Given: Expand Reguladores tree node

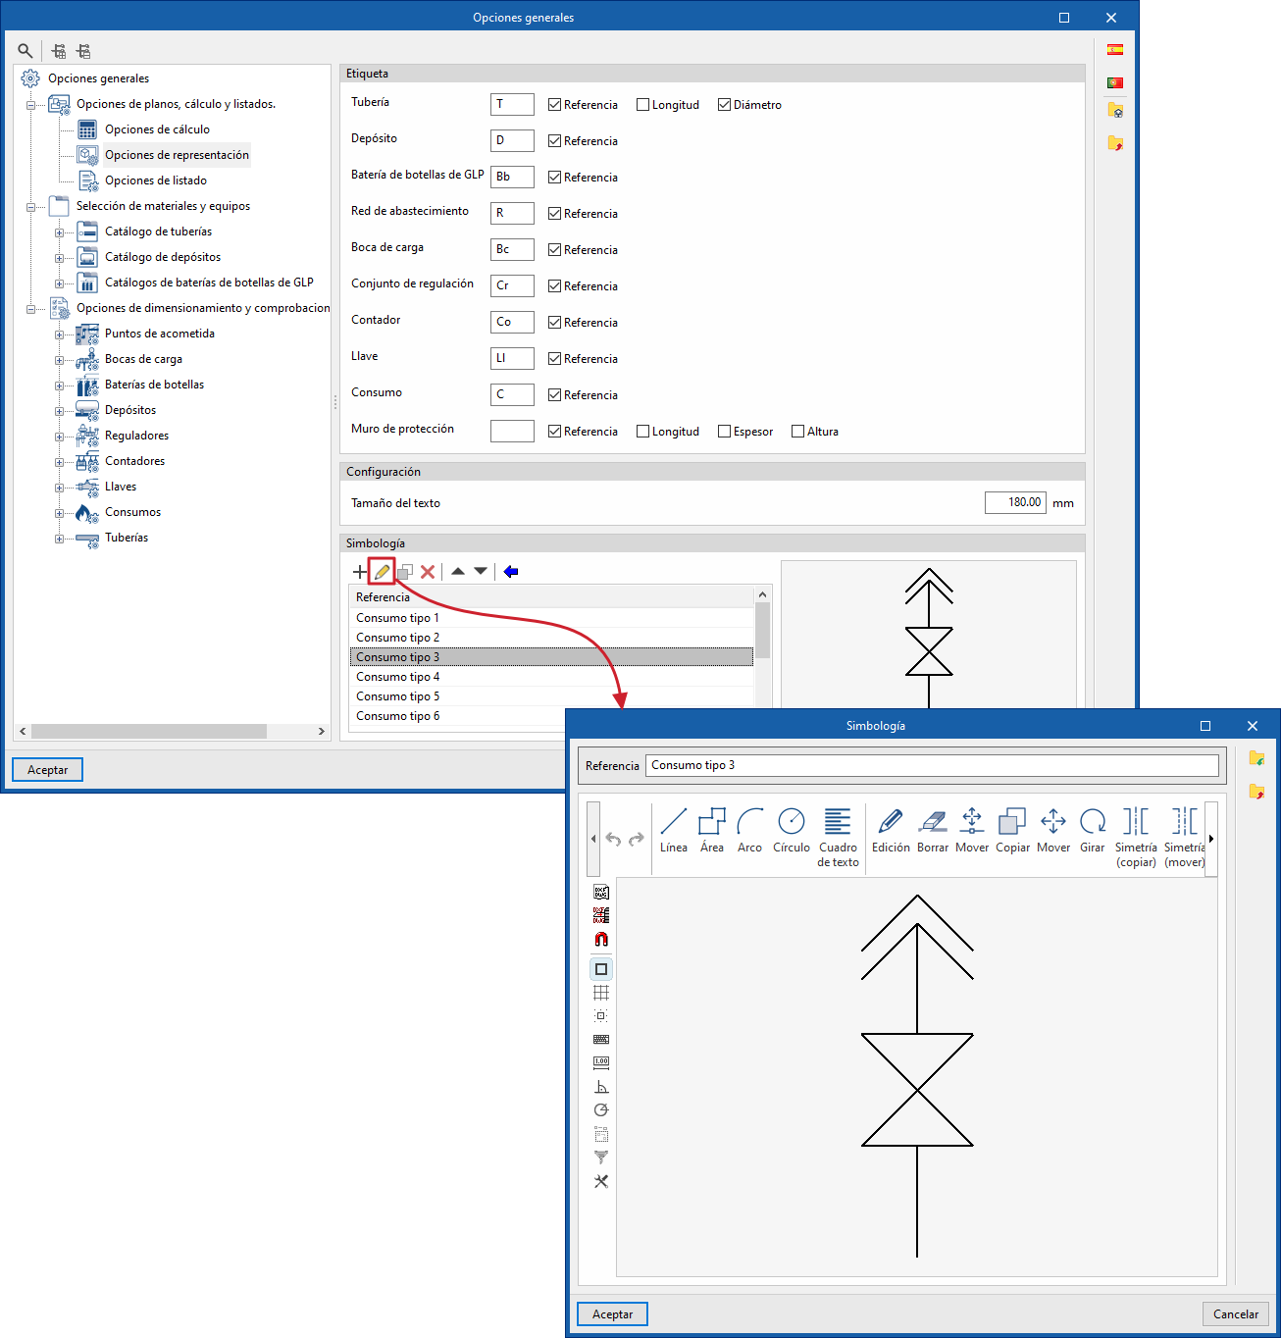Looking at the screenshot, I should pyautogui.click(x=59, y=437).
